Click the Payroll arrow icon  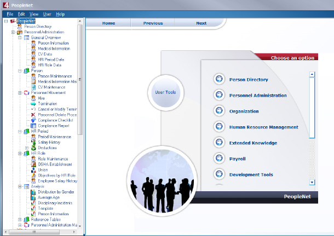[219, 158]
